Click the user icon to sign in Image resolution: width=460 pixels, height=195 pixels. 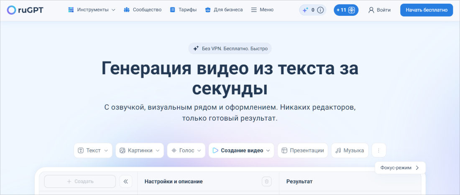(x=371, y=10)
